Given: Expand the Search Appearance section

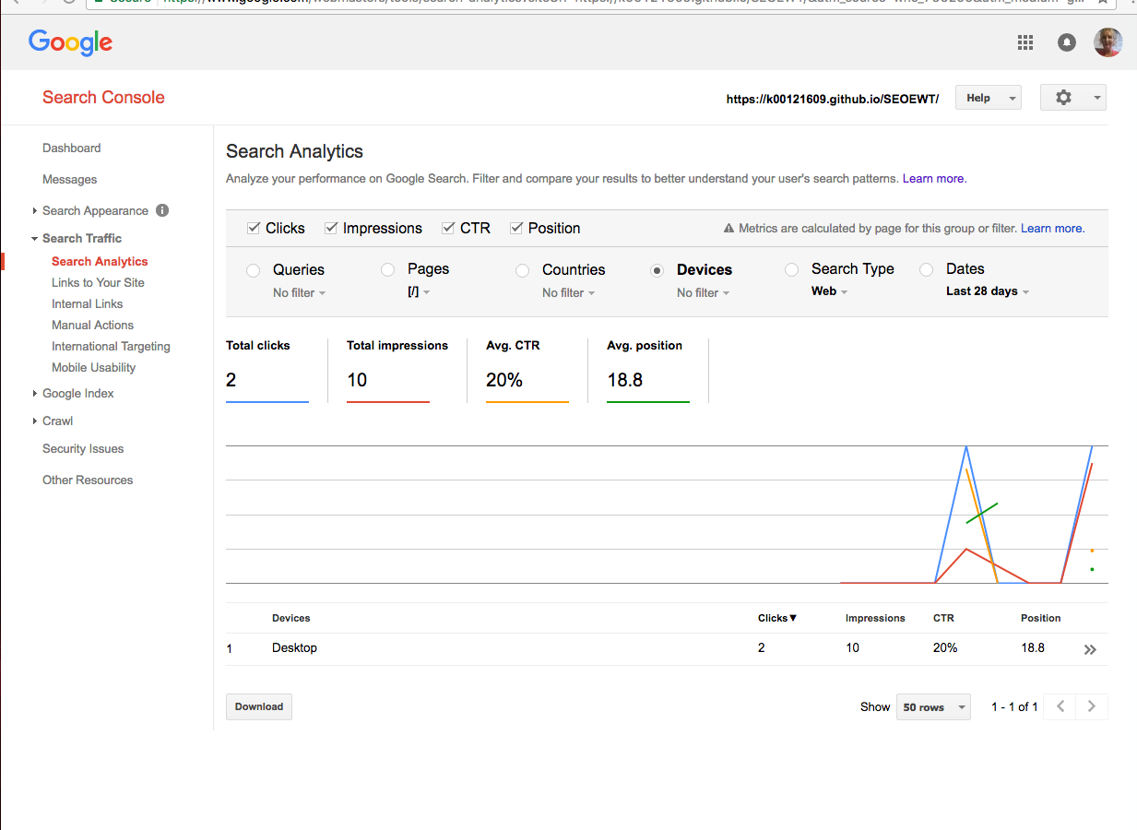Looking at the screenshot, I should click(35, 211).
